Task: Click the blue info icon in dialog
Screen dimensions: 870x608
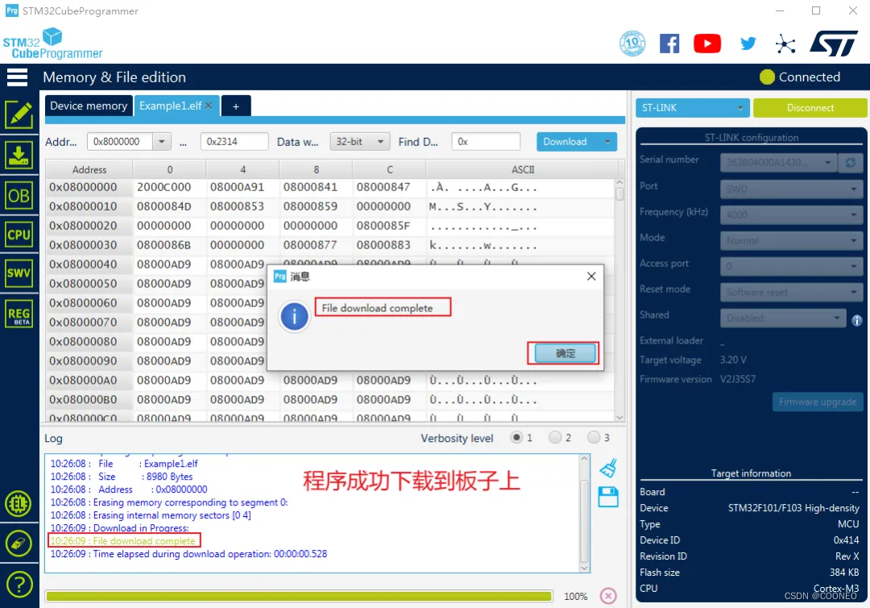Action: (294, 317)
